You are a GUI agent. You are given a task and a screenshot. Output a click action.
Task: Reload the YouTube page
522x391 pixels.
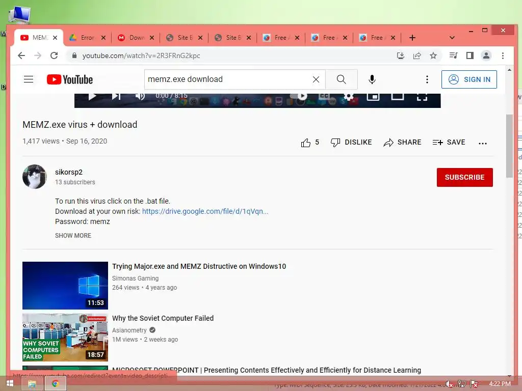tap(54, 55)
